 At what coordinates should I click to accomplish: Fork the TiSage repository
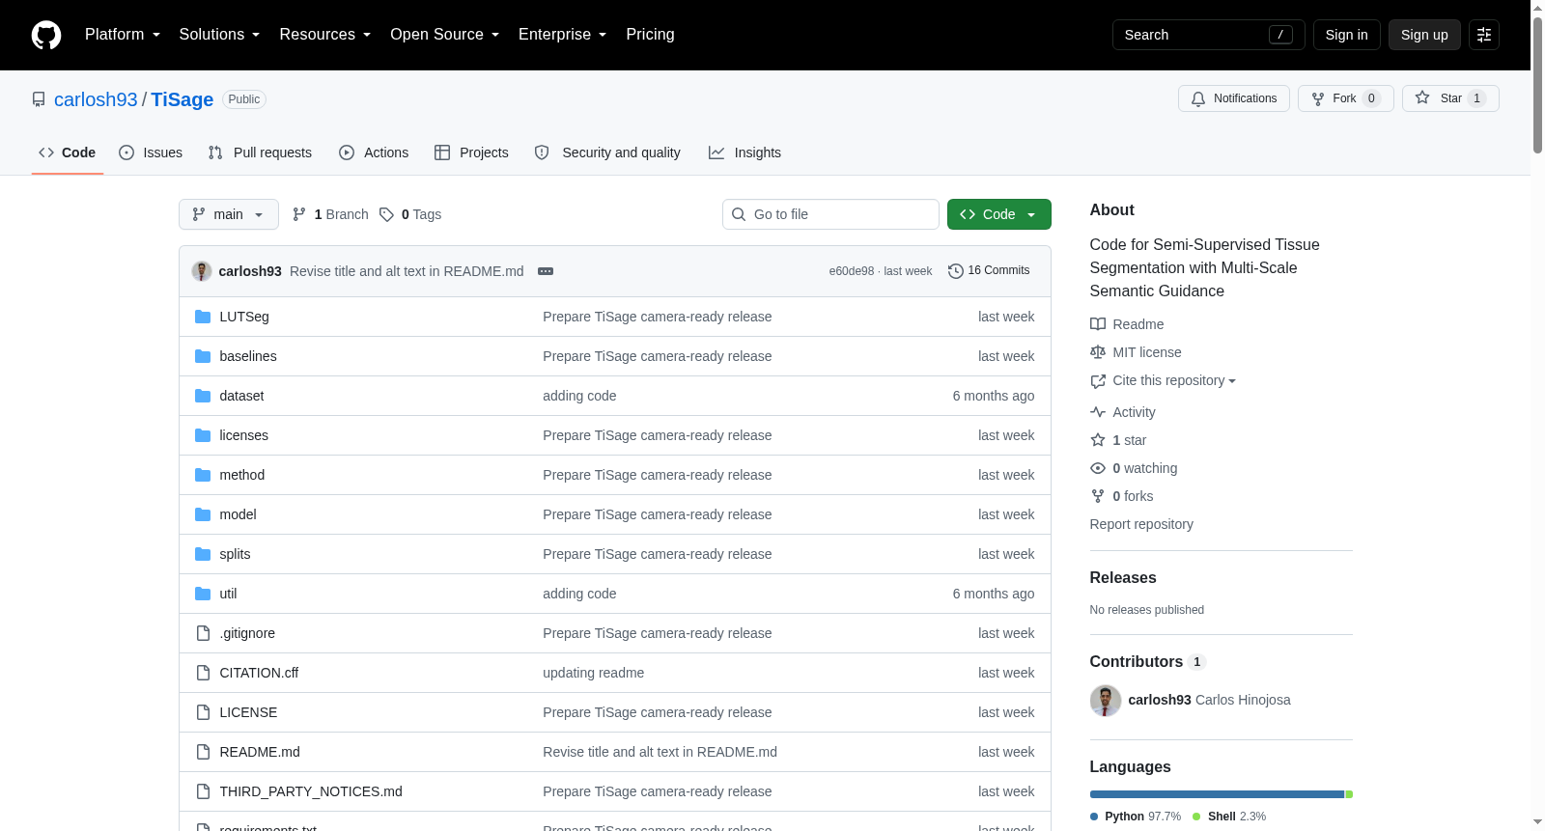coord(1346,98)
